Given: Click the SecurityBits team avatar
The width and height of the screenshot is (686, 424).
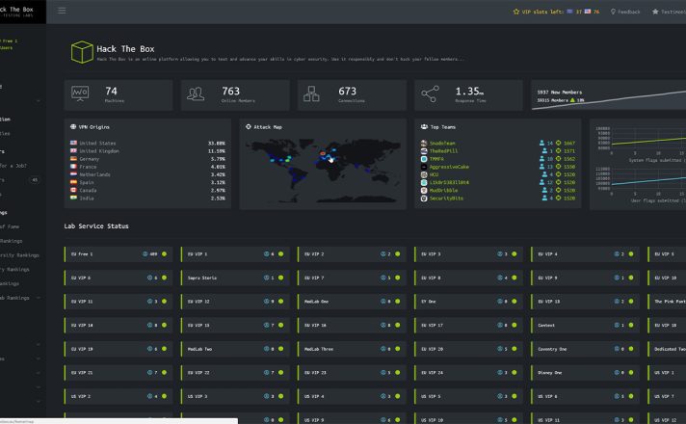Looking at the screenshot, I should pyautogui.click(x=424, y=199).
